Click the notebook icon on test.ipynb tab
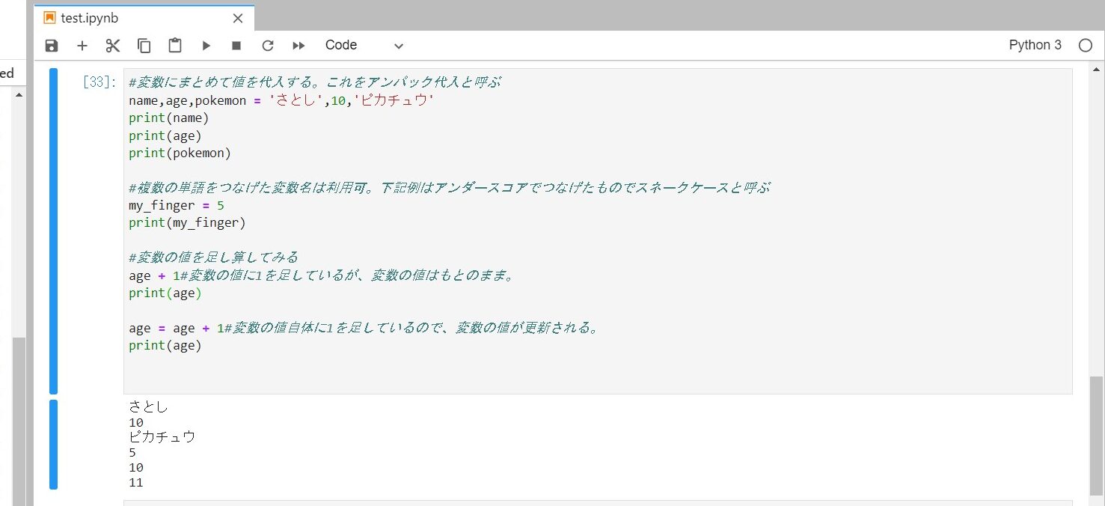 click(50, 18)
